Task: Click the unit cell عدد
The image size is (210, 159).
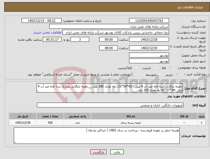Action: point(77,123)
